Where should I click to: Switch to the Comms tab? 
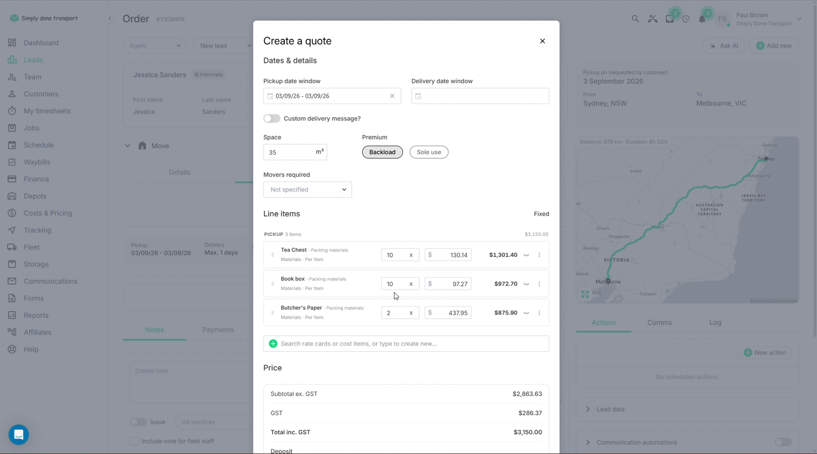pyautogui.click(x=659, y=323)
